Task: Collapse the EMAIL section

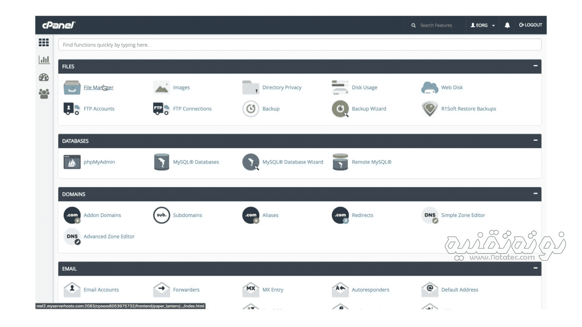Action: (535, 268)
